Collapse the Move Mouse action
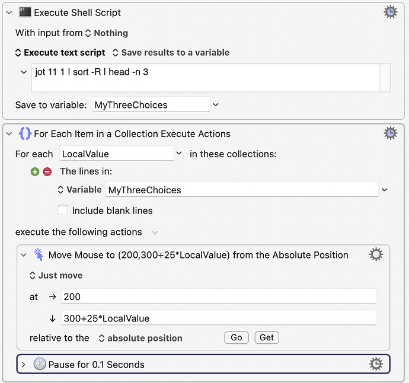 click(24, 255)
